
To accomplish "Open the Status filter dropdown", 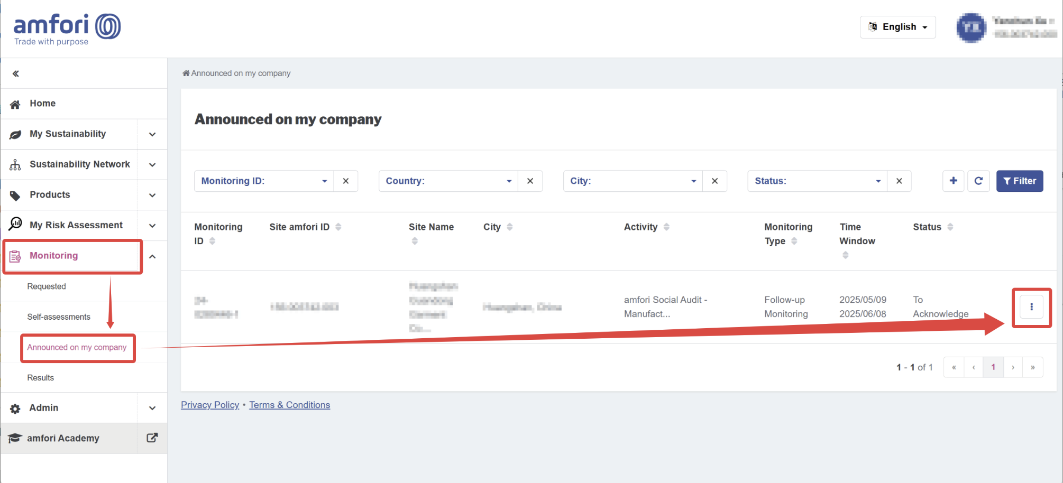I will coord(817,181).
